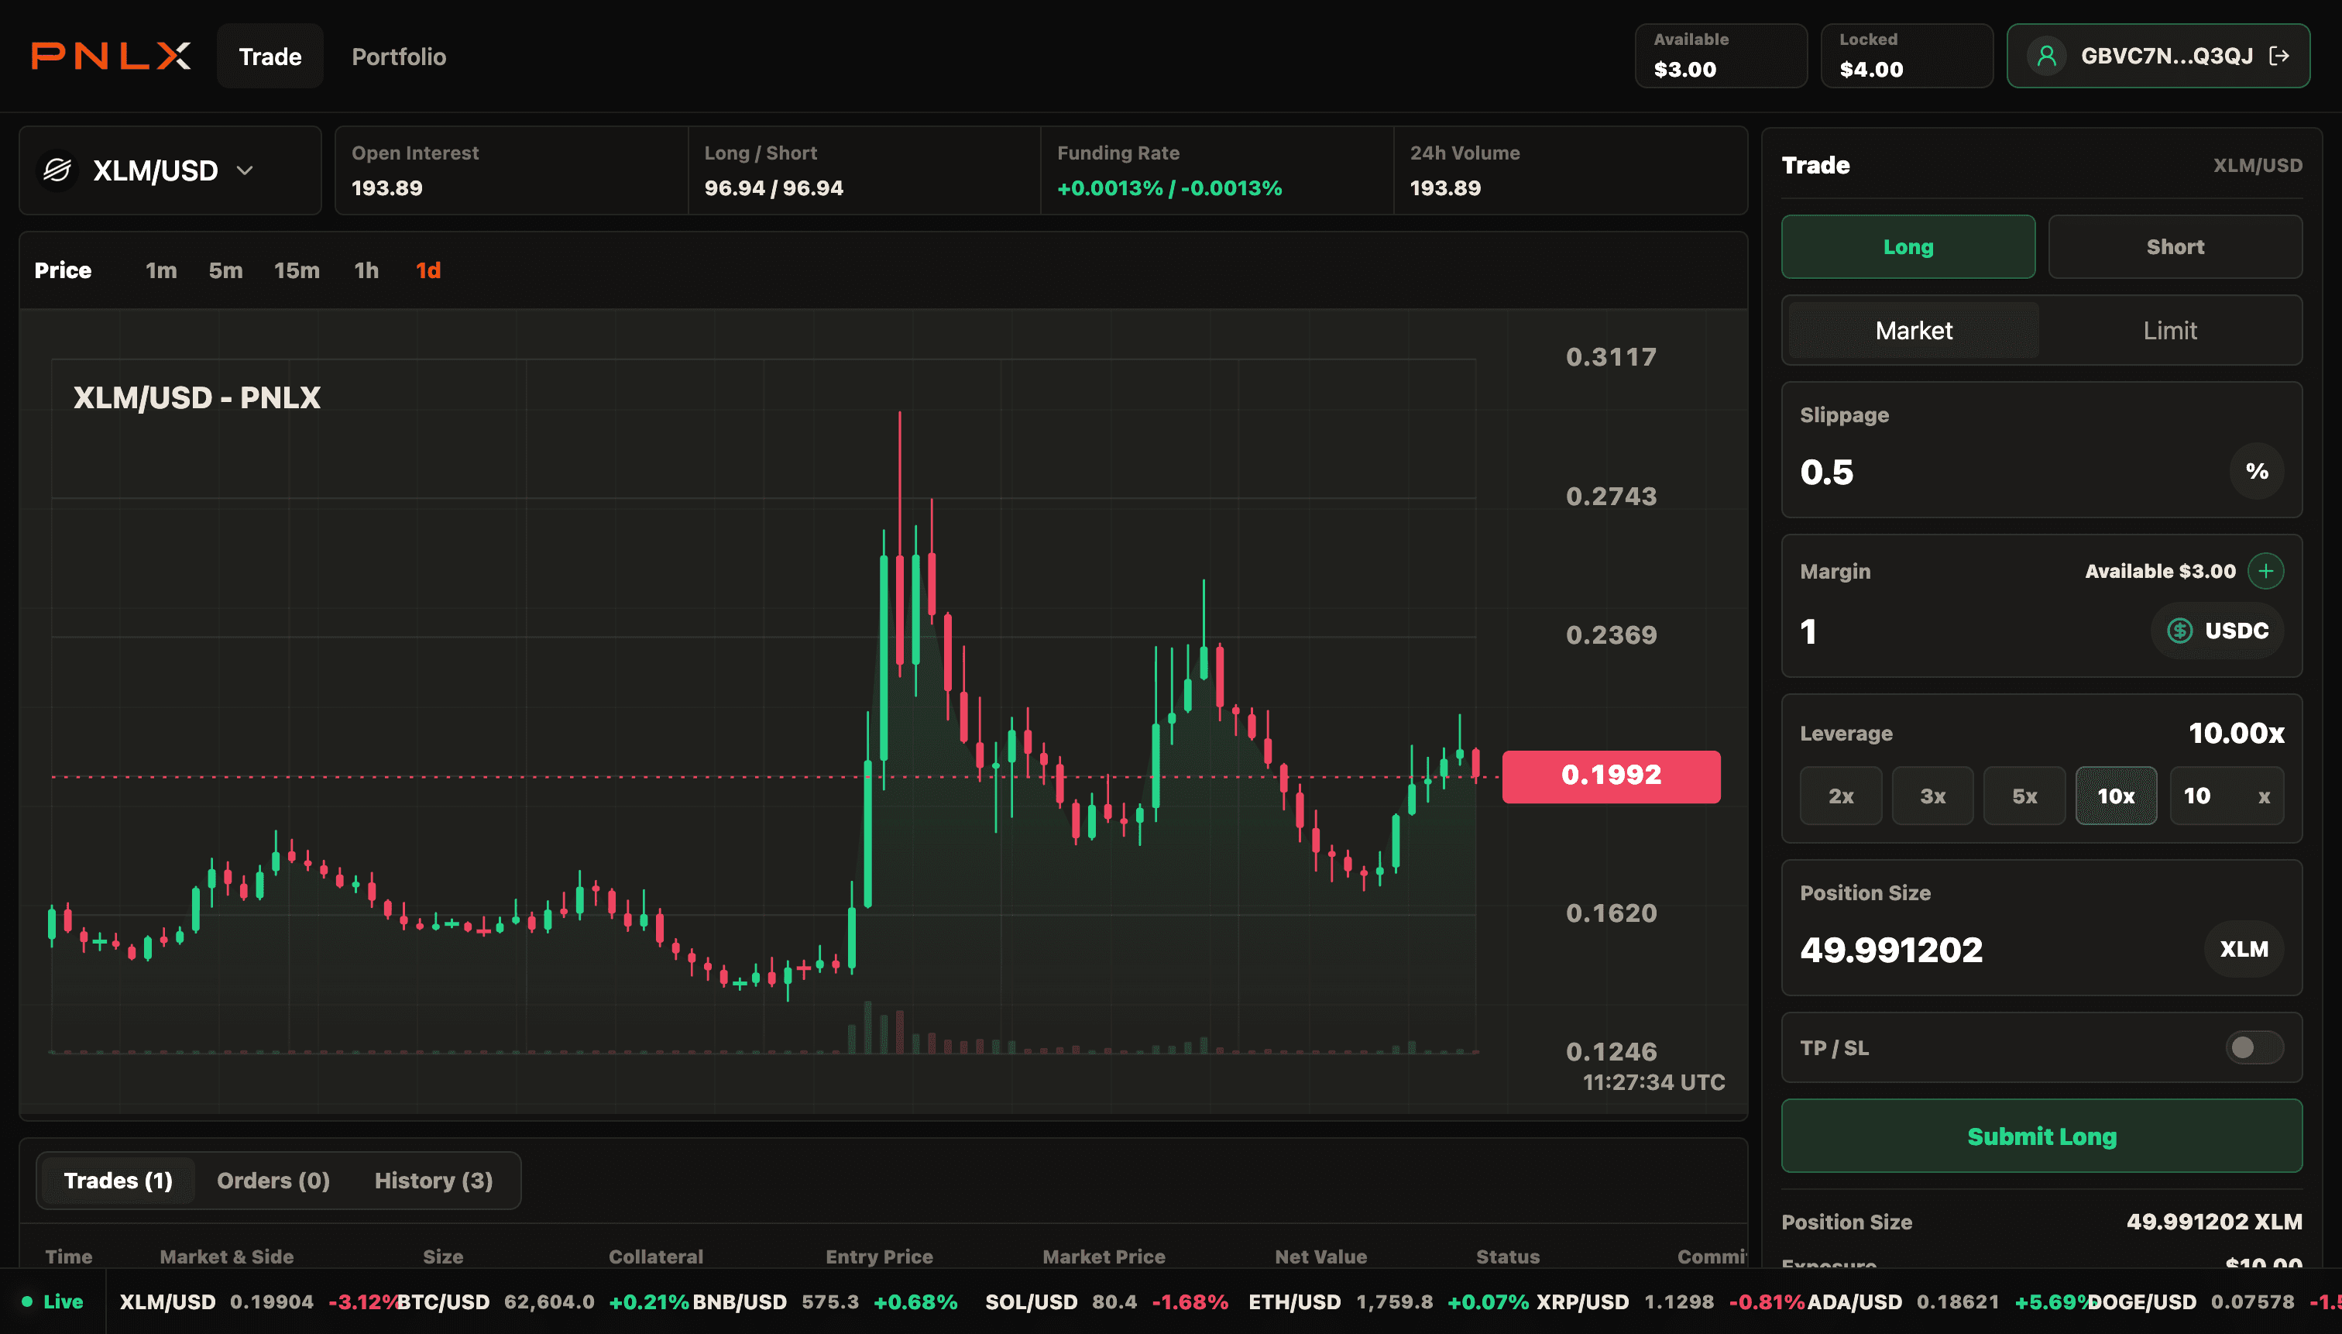Viewport: 2342px width, 1334px height.
Task: Click the USDC currency badge
Action: click(x=2217, y=631)
